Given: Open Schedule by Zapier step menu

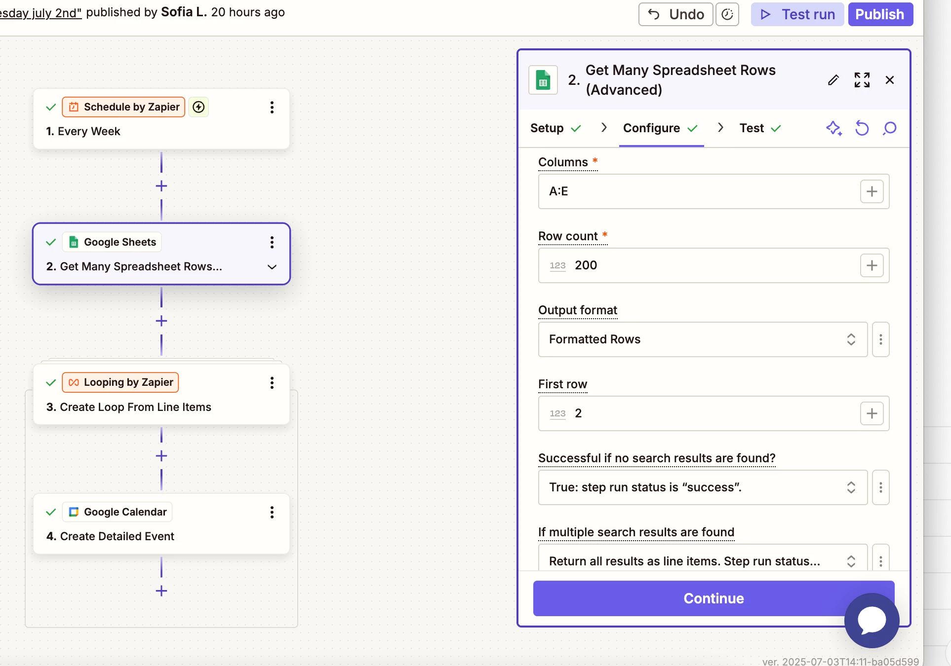Looking at the screenshot, I should pos(272,107).
